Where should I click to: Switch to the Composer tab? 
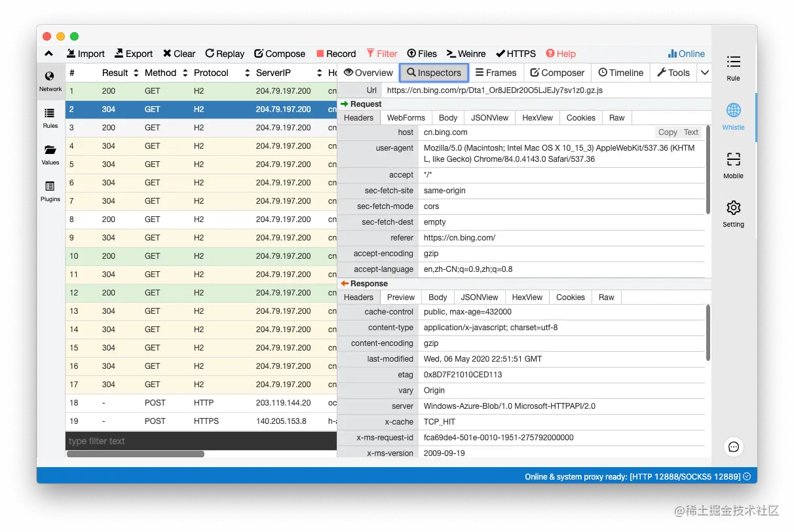[557, 73]
